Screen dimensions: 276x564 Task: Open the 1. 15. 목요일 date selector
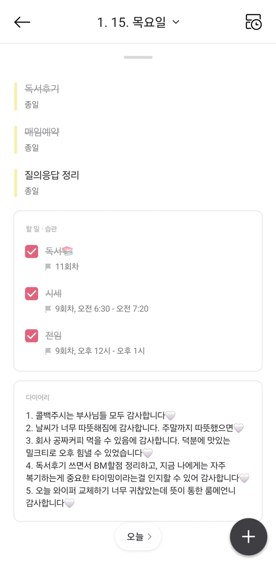coord(131,22)
